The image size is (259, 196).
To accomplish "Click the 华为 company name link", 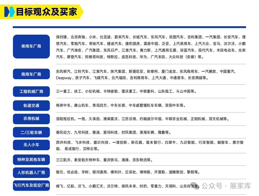I will pos(143,57).
